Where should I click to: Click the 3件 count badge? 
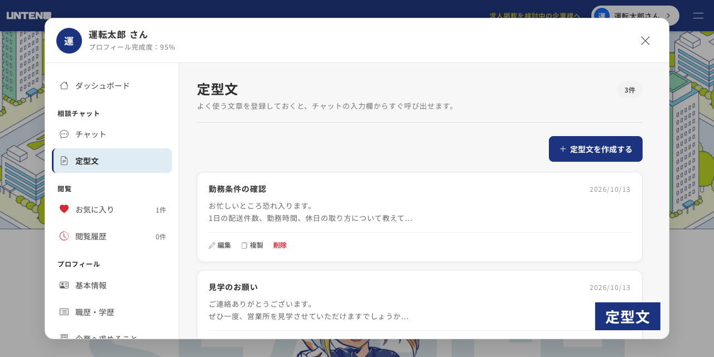coord(630,90)
